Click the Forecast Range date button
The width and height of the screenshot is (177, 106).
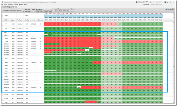62,11
